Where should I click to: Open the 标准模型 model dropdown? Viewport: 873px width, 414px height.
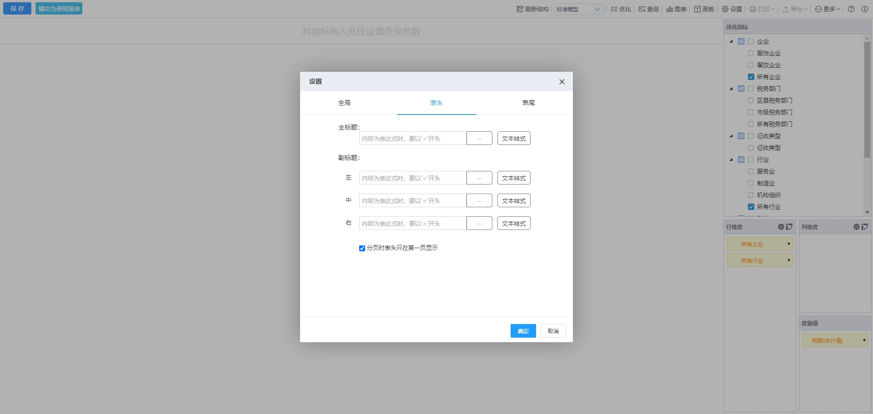coord(579,9)
